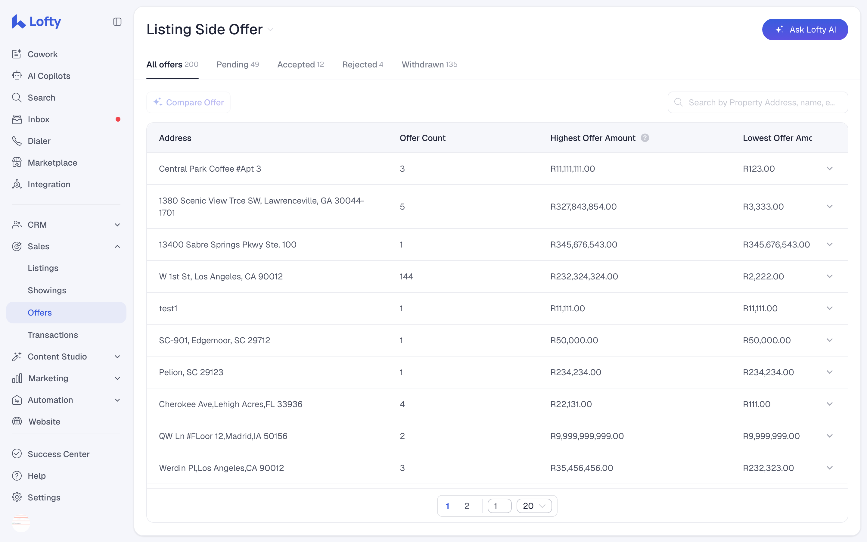Click the sparkle icon on Compare Offer

point(158,102)
